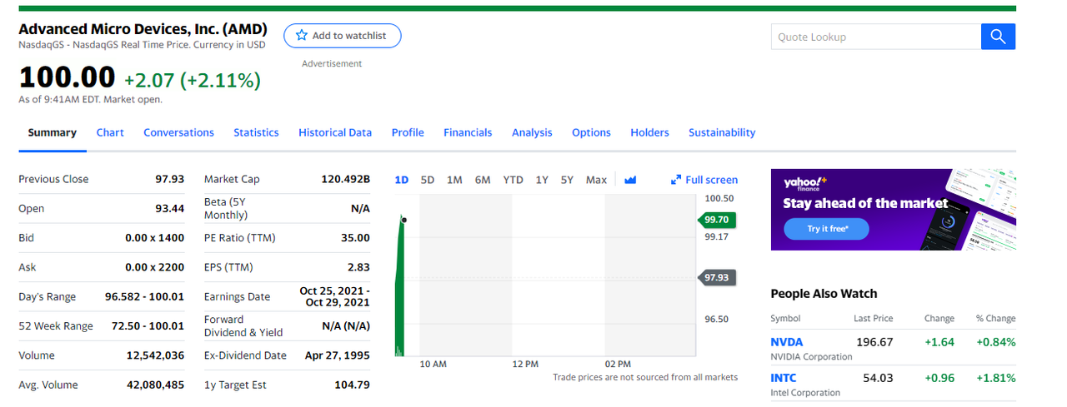Click the +2.07 (+2.11%) price change
Viewport: 1067px width, 407px height.
click(192, 80)
